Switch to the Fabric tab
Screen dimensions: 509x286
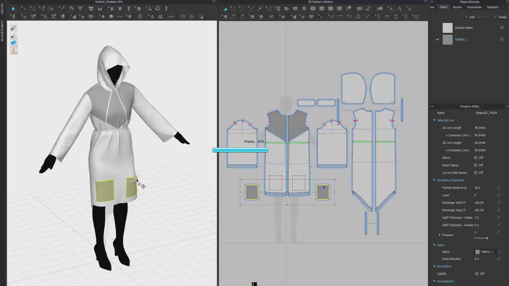point(444,7)
